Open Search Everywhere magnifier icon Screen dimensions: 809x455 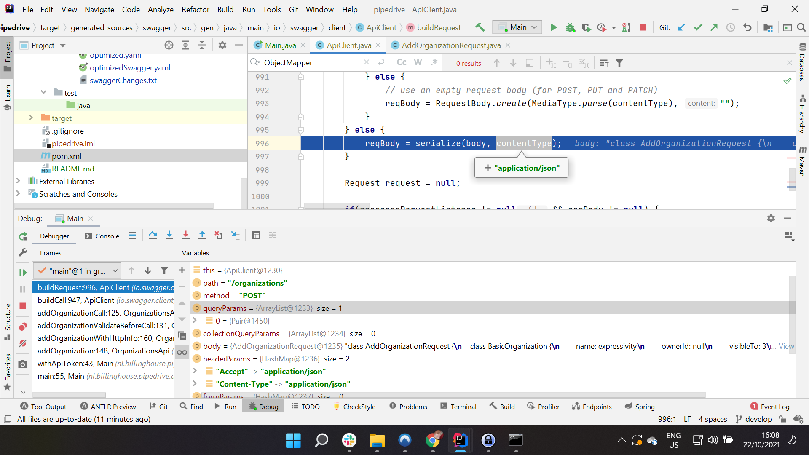click(801, 27)
